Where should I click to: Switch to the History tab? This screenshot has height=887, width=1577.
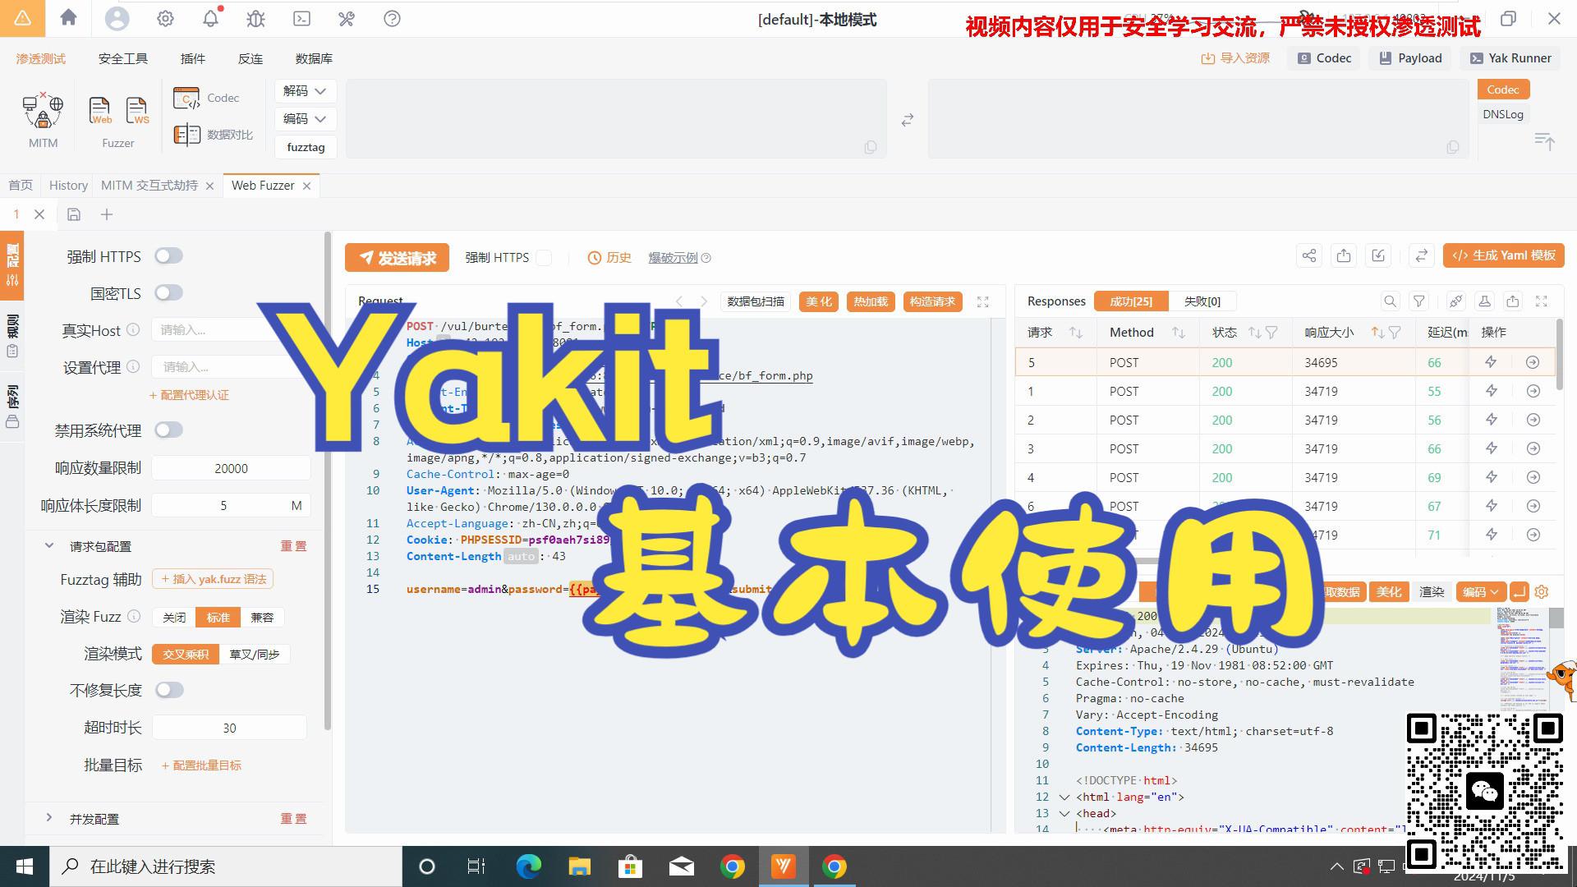click(x=68, y=186)
